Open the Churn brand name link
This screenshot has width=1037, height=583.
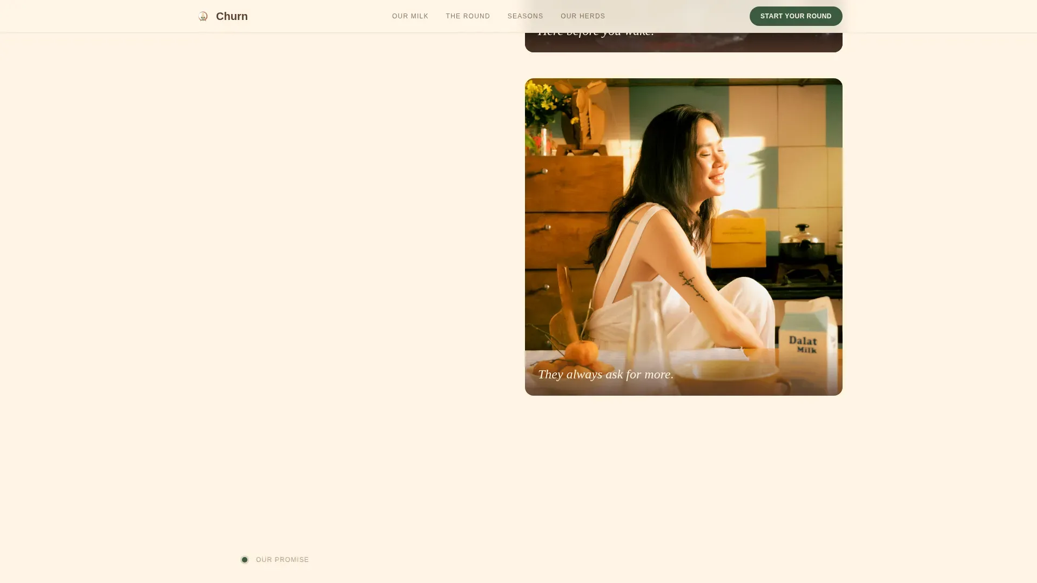(232, 16)
